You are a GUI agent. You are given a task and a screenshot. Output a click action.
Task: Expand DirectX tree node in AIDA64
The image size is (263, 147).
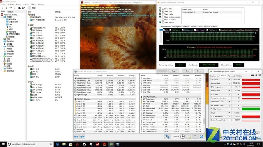(2, 56)
